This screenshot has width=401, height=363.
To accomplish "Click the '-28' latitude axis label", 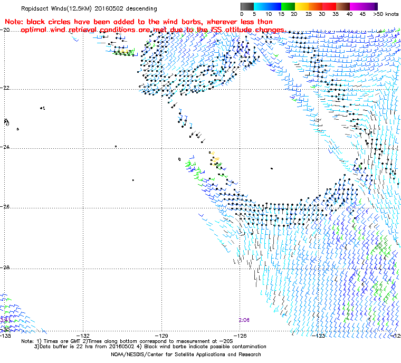I will 5,268.
